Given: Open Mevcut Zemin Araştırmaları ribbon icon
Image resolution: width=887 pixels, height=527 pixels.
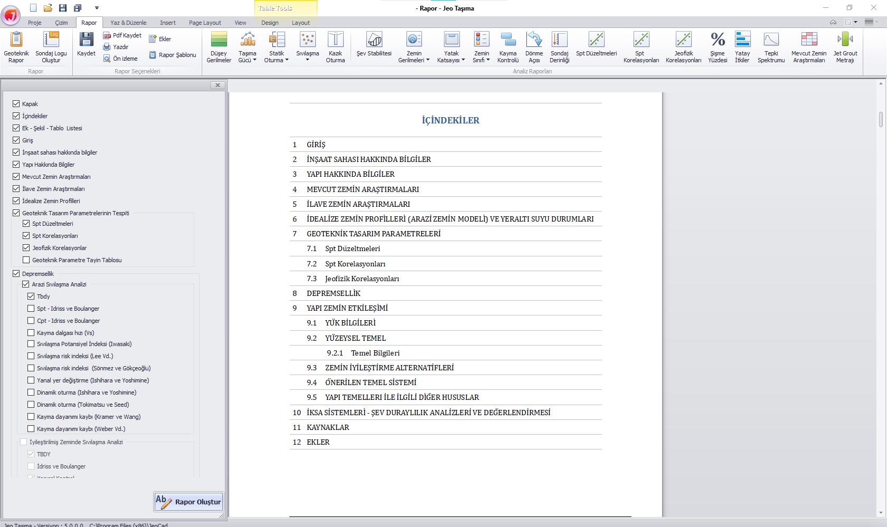Looking at the screenshot, I should (809, 47).
